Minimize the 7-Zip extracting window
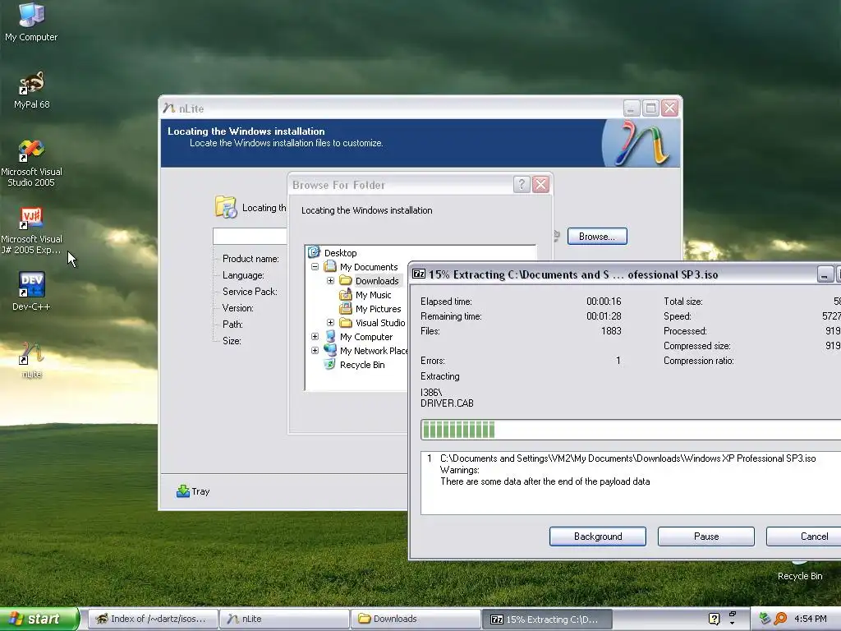Image resolution: width=841 pixels, height=631 pixels. pos(825,274)
